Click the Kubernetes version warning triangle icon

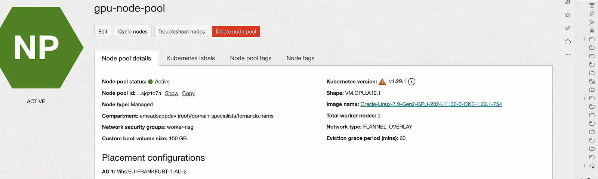[382, 82]
